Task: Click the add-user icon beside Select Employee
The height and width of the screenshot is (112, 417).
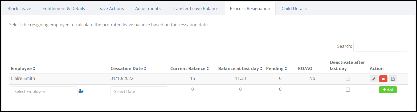Action: [81, 91]
